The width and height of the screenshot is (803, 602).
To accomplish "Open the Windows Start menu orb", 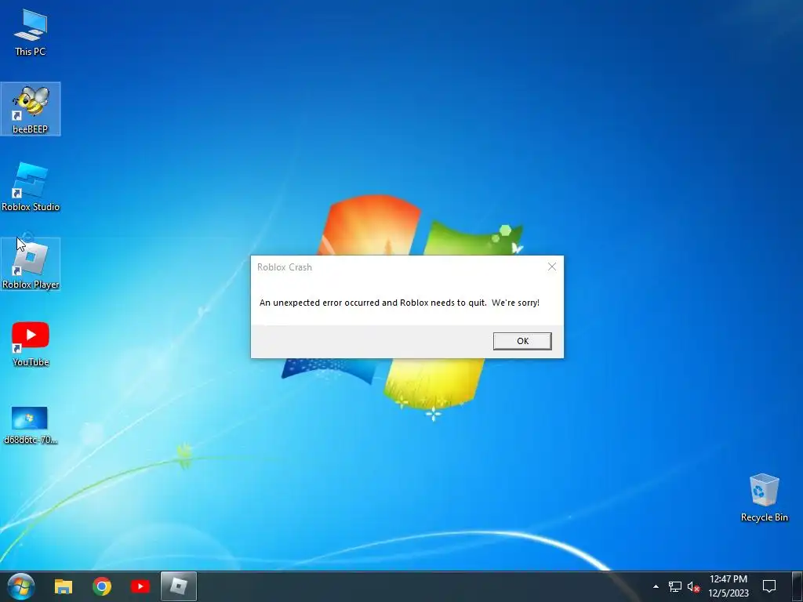I will click(x=21, y=586).
